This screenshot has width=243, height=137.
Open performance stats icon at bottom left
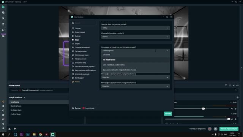tap(9, 129)
